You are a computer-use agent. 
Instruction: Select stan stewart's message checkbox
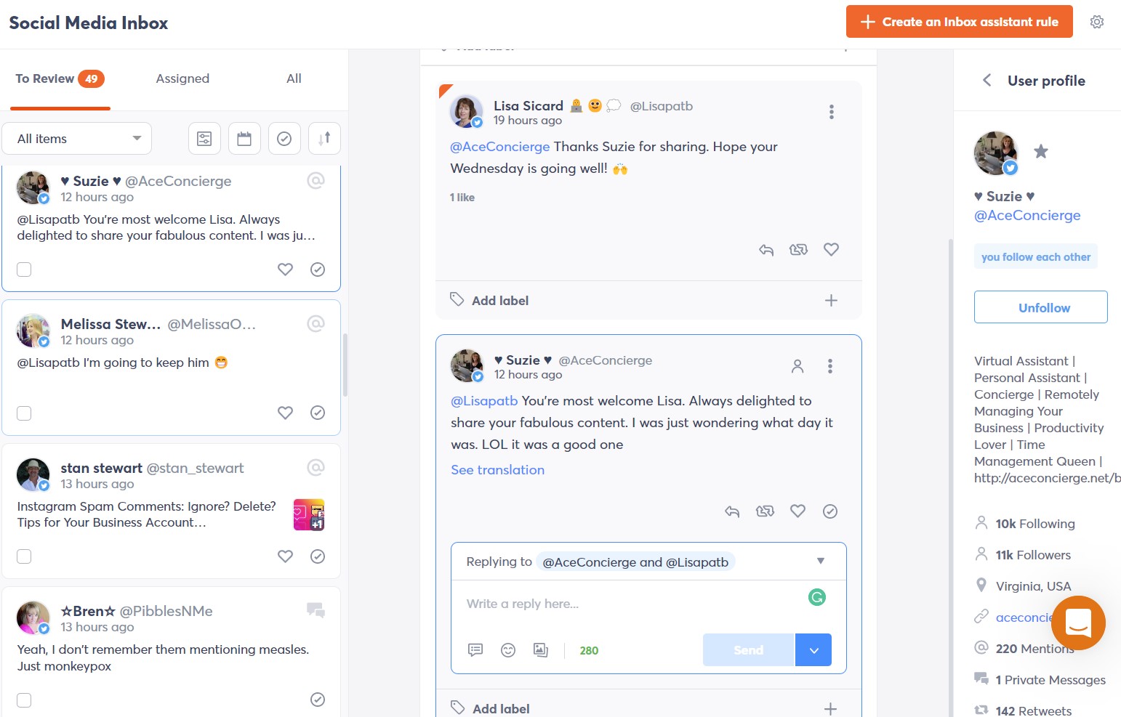pos(24,556)
